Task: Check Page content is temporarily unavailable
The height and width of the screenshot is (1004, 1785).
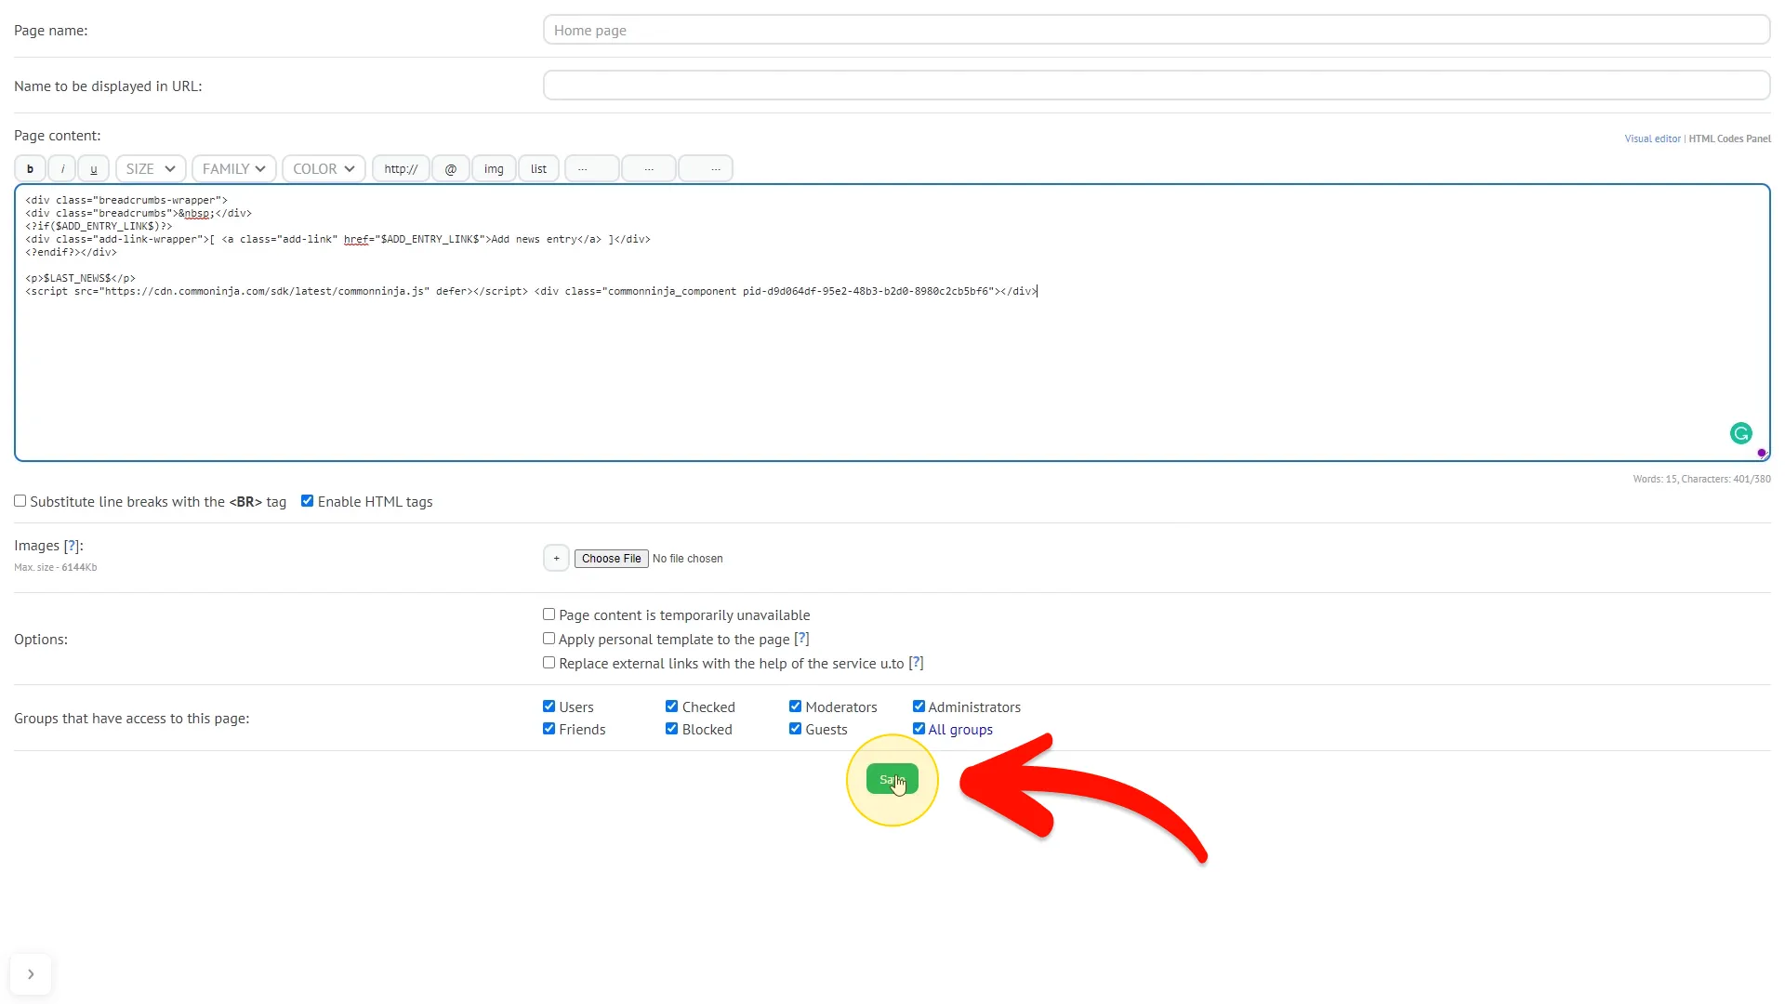Action: tap(549, 614)
